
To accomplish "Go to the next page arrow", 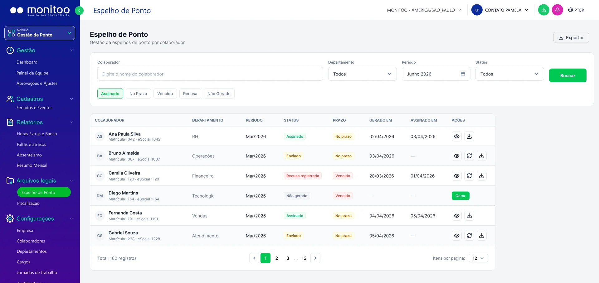I will (315, 258).
